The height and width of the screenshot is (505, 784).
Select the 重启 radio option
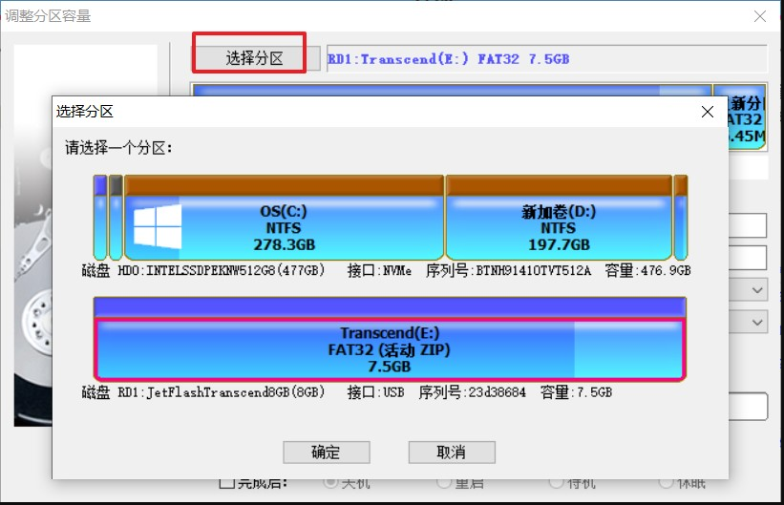tap(444, 482)
